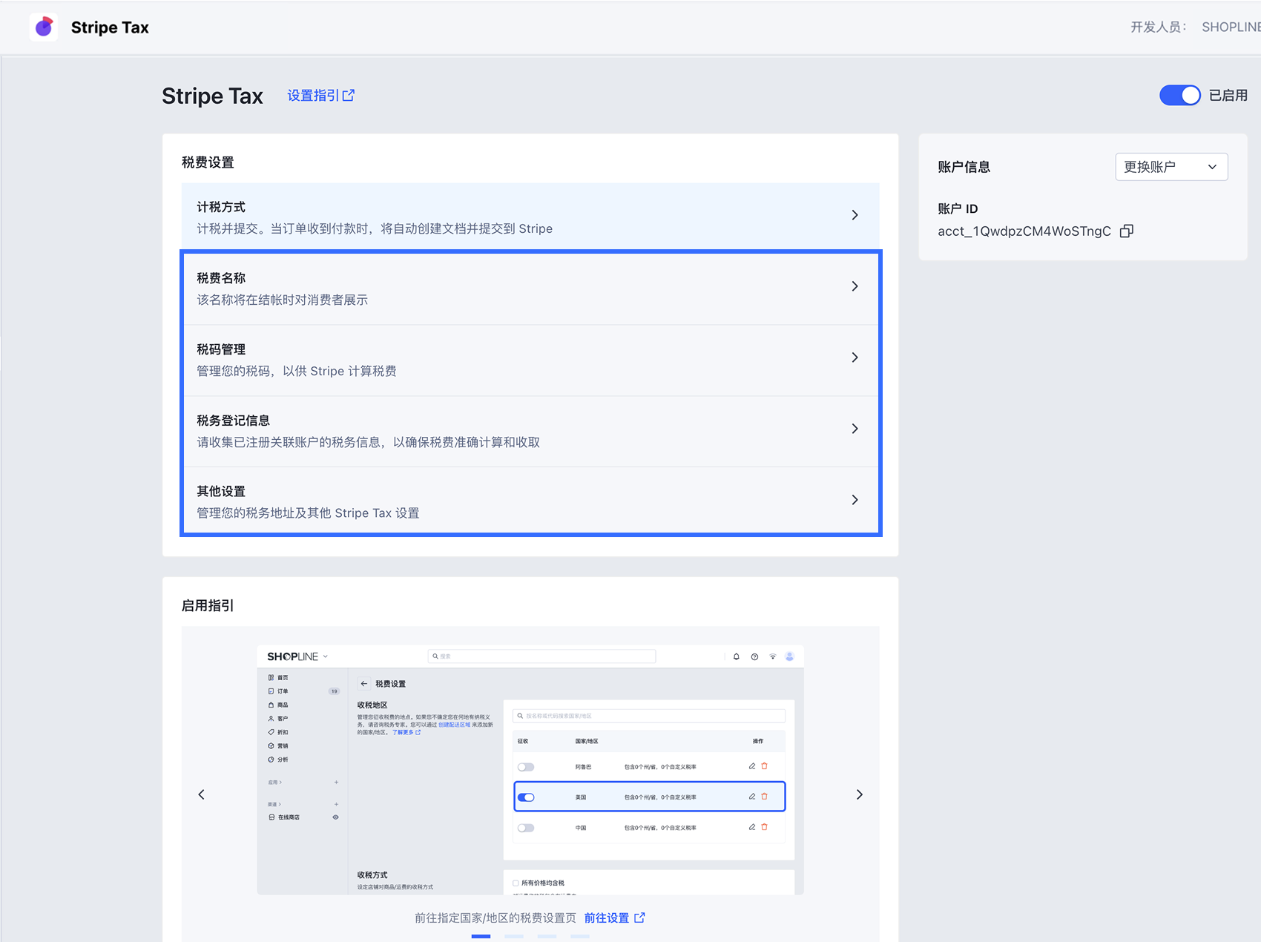Turn off the 已启用 Stripe Tax switch

click(1179, 95)
